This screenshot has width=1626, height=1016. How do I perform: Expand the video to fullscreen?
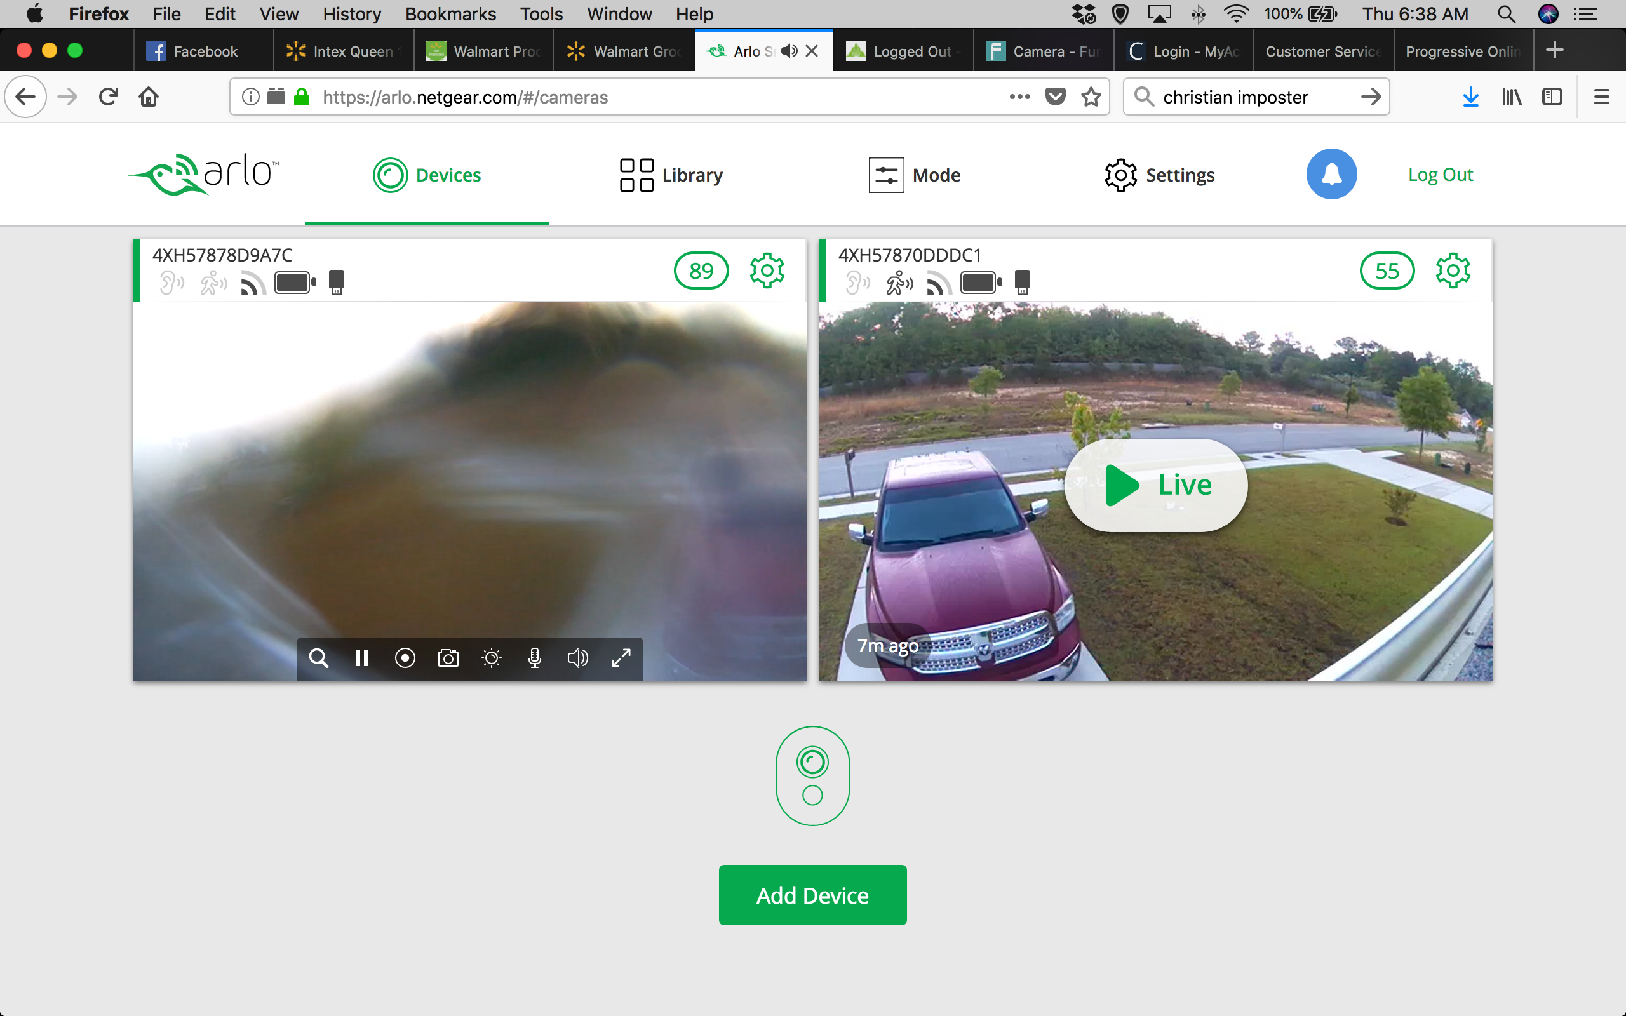coord(620,658)
